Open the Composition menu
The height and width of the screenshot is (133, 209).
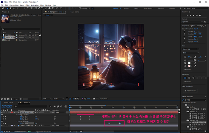[x=14, y=5]
